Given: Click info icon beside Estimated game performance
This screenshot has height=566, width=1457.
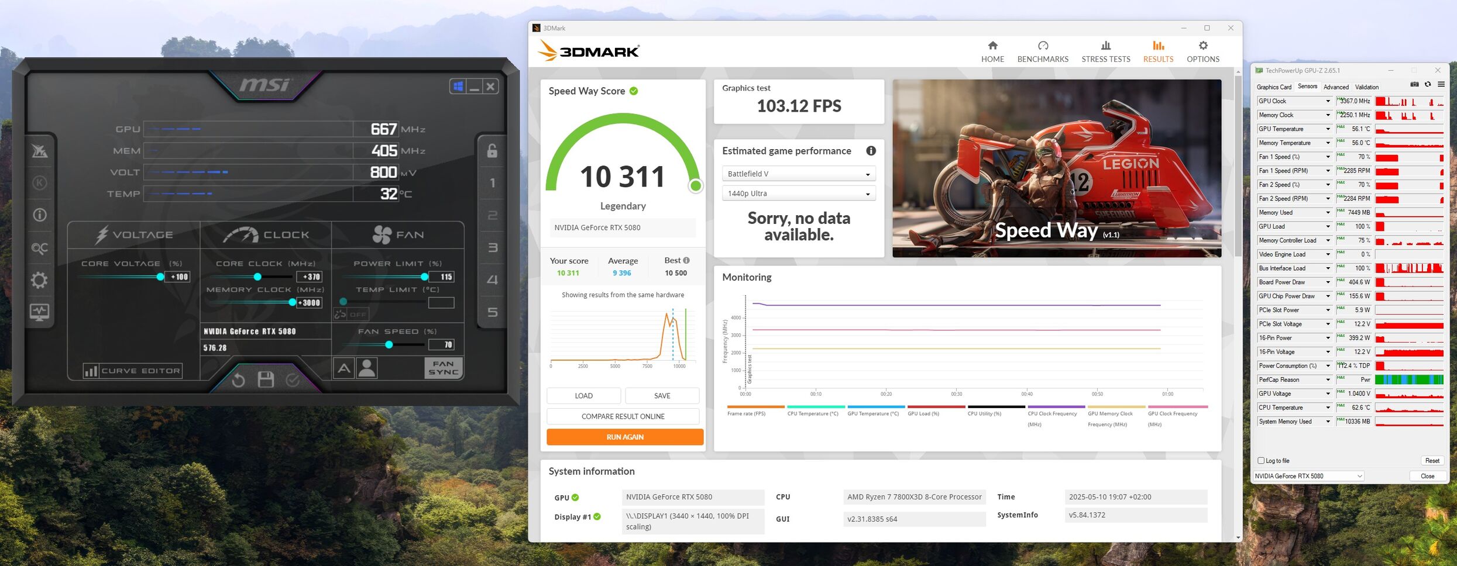Looking at the screenshot, I should point(871,151).
